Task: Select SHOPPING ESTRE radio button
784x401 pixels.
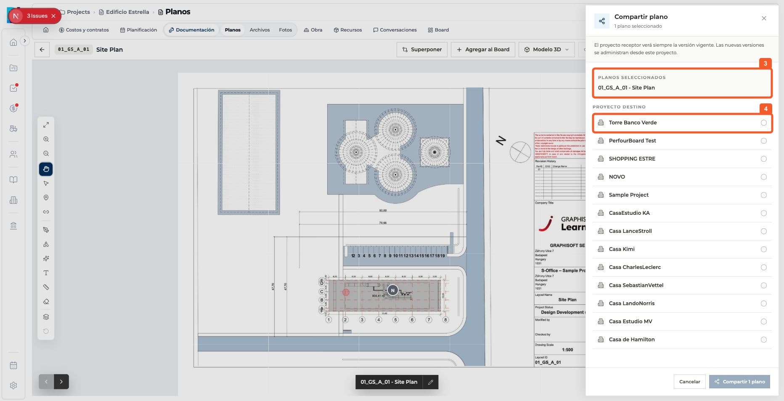Action: (x=763, y=159)
